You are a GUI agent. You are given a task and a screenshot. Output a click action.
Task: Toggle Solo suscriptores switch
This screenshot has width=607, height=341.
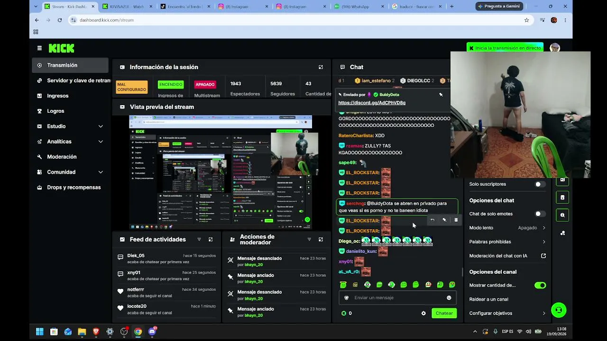540,184
